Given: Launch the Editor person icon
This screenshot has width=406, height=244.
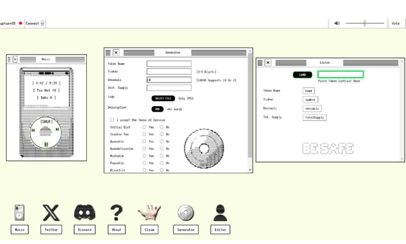Looking at the screenshot, I should tap(220, 213).
